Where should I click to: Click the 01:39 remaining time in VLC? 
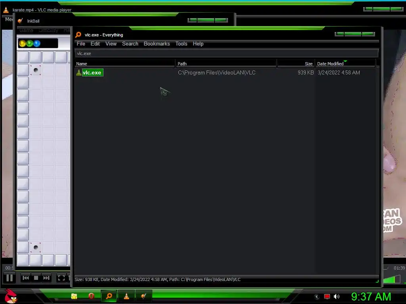click(399, 268)
